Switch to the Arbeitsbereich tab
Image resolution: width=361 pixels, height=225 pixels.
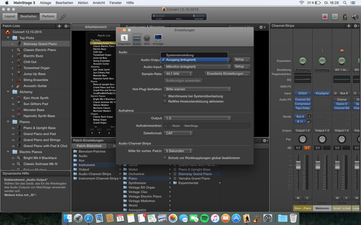[96, 27]
